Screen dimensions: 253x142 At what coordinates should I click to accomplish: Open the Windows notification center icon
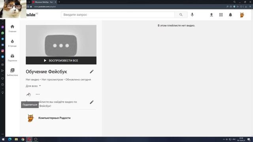(249, 139)
